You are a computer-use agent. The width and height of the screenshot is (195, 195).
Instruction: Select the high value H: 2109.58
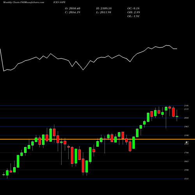(104, 9)
